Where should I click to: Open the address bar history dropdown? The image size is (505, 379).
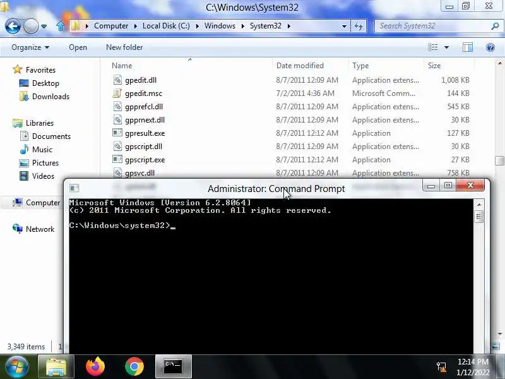pyautogui.click(x=344, y=26)
